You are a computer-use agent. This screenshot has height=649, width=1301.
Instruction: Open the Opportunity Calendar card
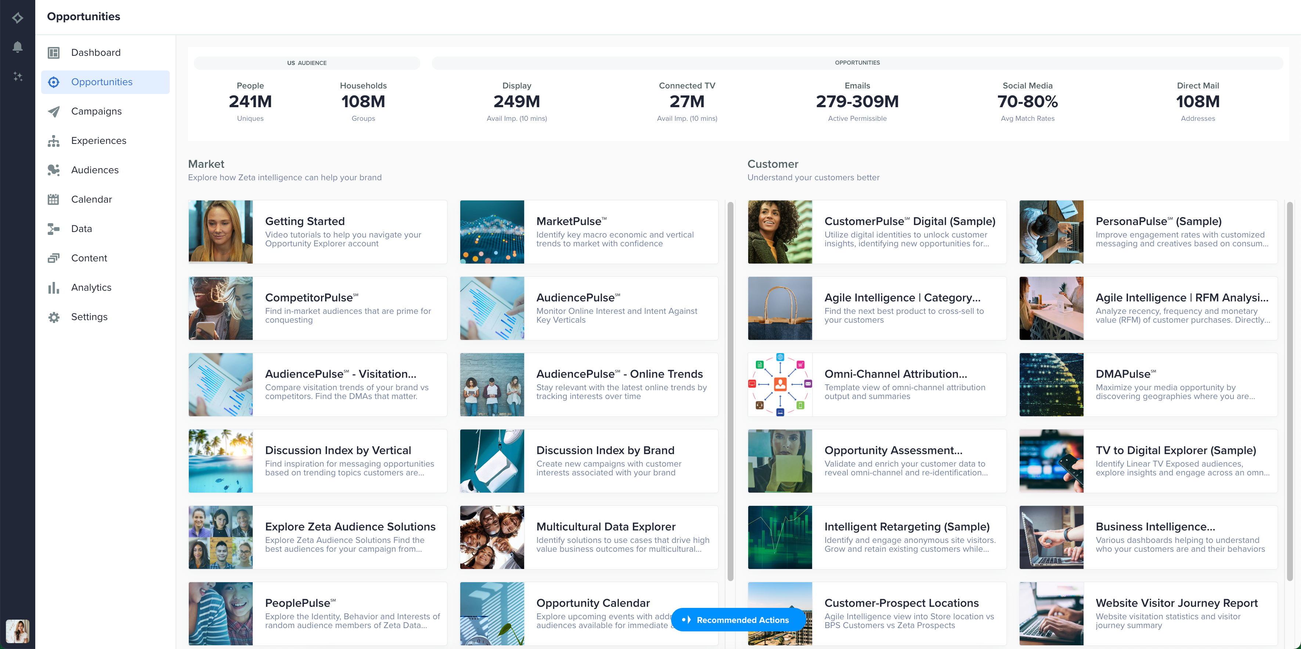589,613
